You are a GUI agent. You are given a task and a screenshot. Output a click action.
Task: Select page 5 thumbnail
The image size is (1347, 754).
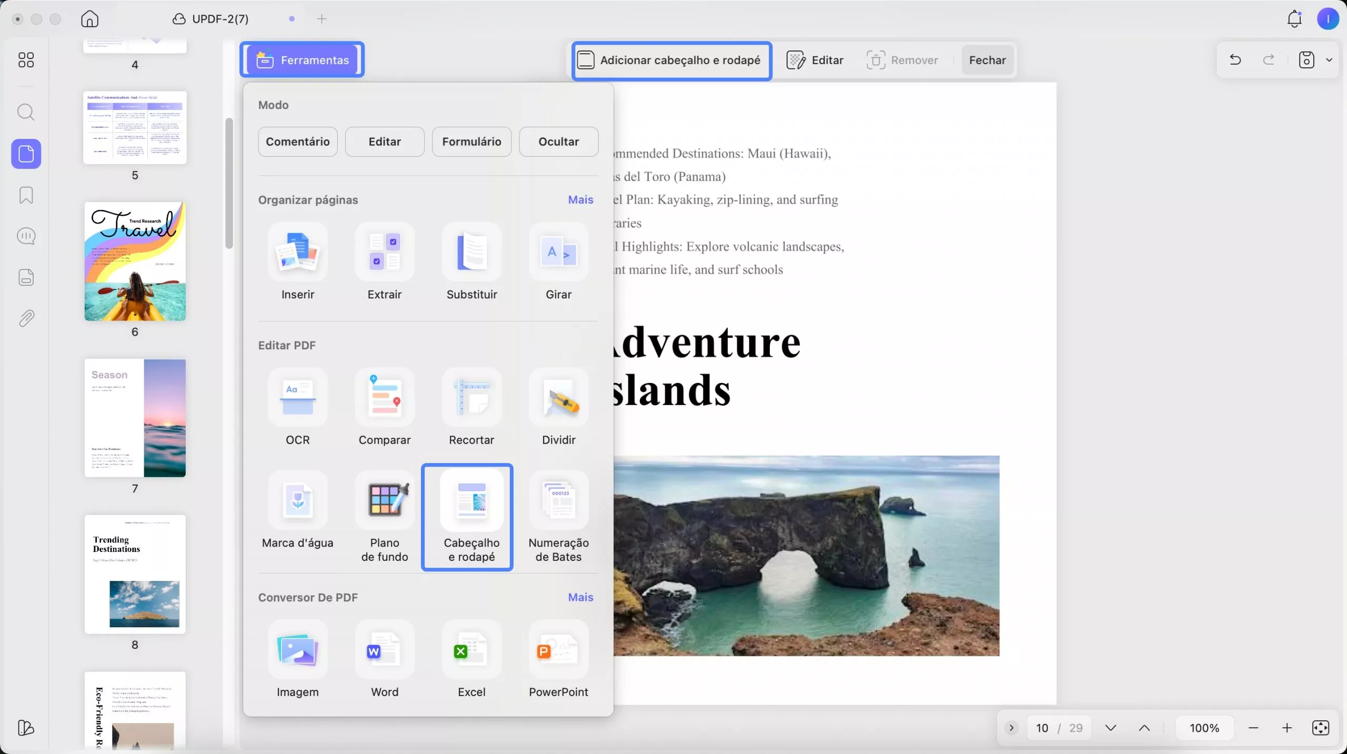(135, 127)
